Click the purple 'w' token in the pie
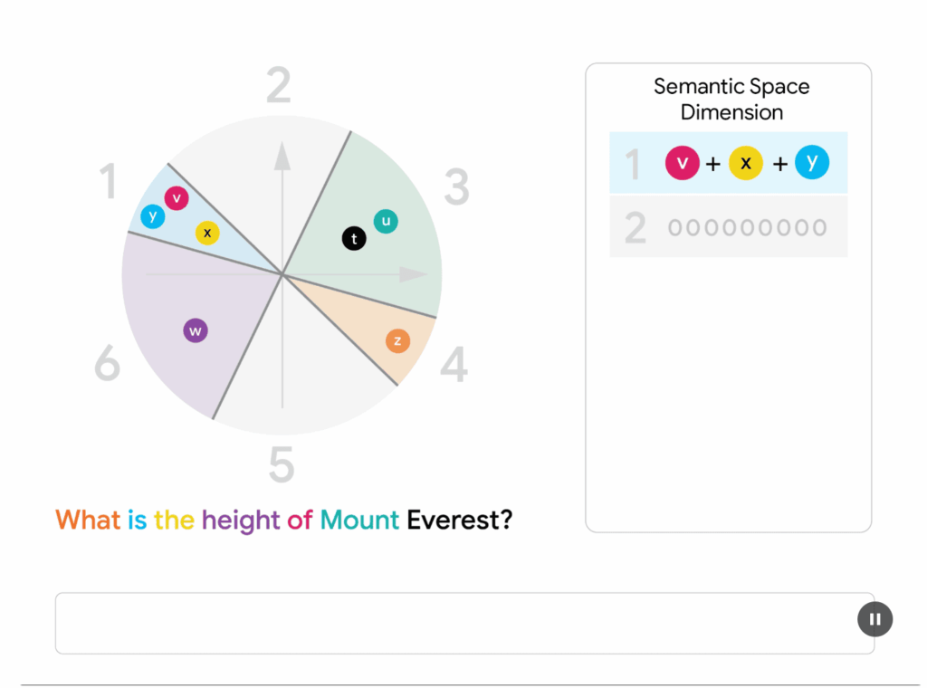 coord(196,330)
